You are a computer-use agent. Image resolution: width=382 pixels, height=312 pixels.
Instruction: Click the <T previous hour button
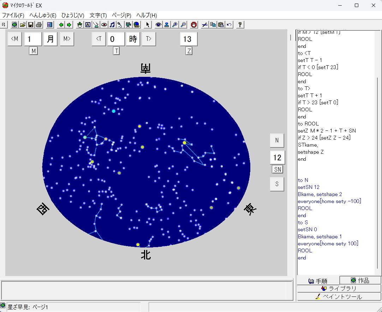coord(99,39)
